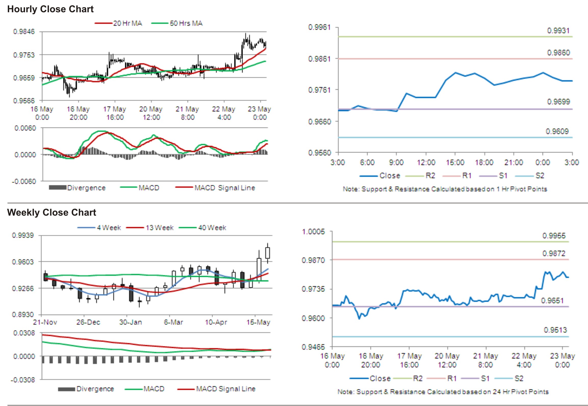
Task: Click the gray Divergence swatch in hourly MACD legend
Action: (57, 188)
